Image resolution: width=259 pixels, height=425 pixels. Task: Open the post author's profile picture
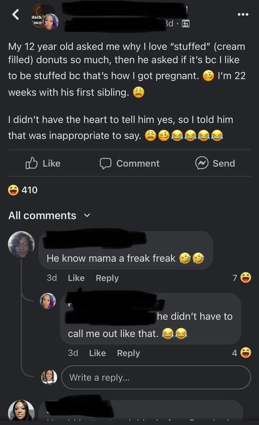click(x=50, y=22)
